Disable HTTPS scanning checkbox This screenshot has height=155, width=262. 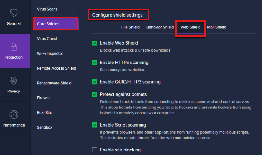click(x=95, y=63)
